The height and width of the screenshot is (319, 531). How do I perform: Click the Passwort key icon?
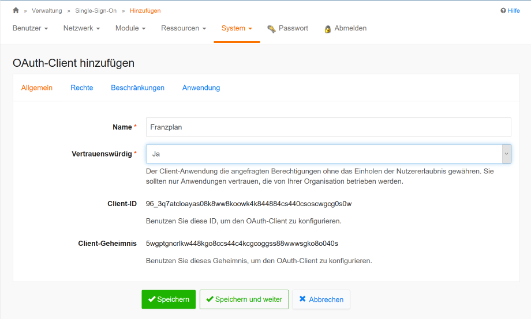tap(271, 29)
